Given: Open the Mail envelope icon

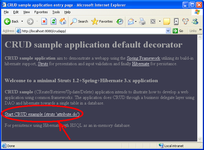Looking at the screenshot, I should (x=131, y=21).
